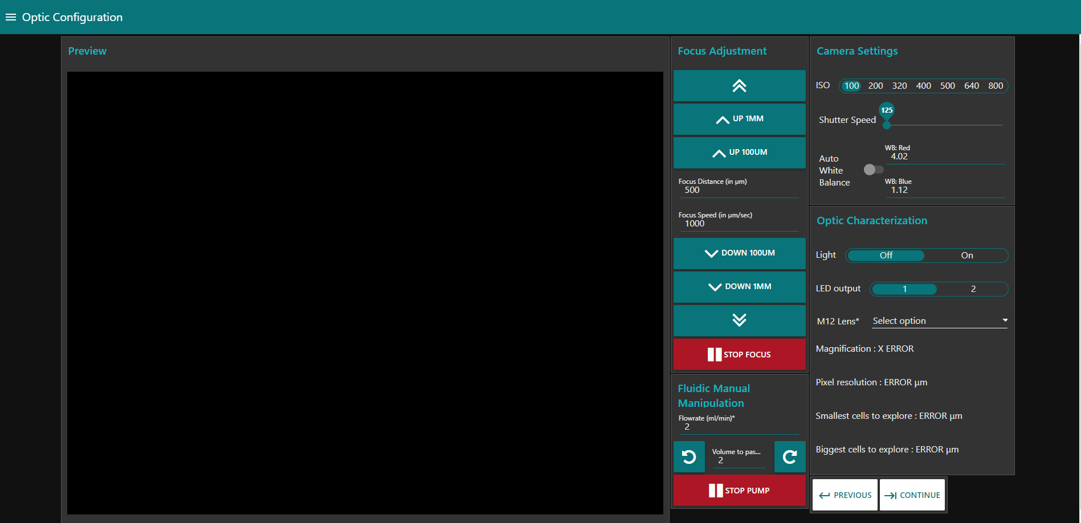
Task: Move focus down 100UM
Action: point(739,253)
